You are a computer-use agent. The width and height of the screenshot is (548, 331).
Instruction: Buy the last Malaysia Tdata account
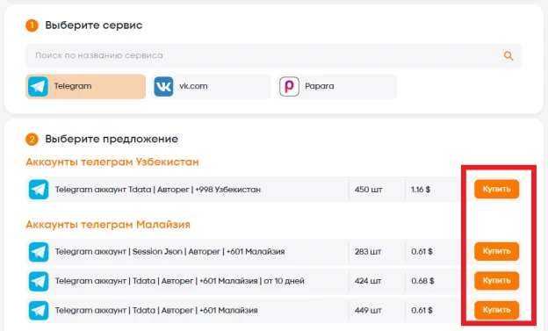(497, 310)
